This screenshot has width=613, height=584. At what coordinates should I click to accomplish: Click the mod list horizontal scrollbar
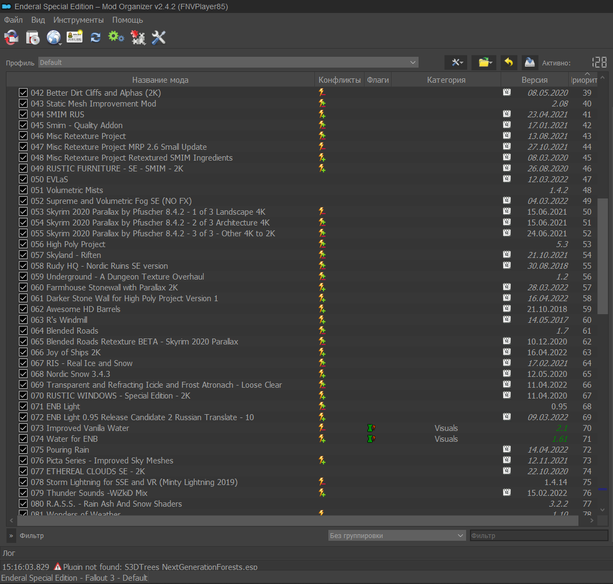tap(298, 521)
